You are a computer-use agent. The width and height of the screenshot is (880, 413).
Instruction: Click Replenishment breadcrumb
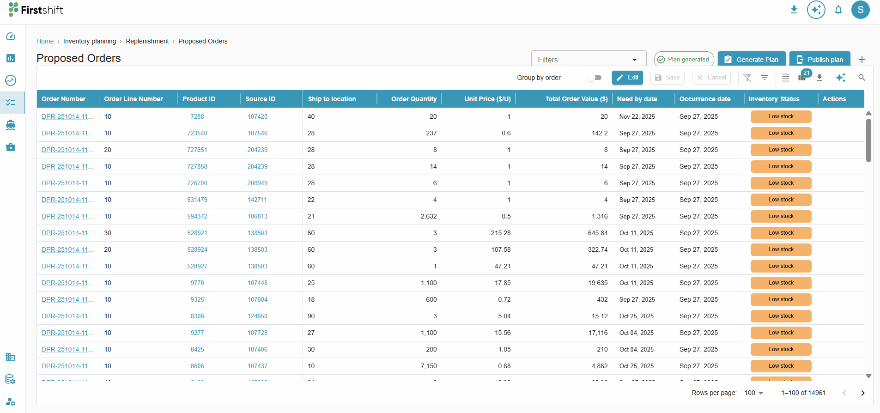(x=147, y=41)
